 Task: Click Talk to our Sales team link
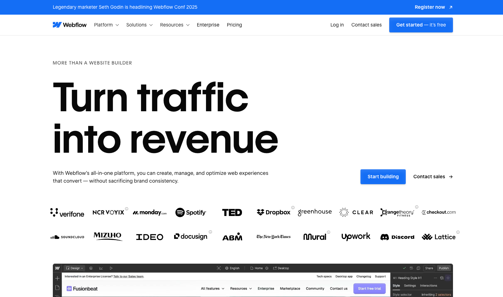tap(128, 276)
